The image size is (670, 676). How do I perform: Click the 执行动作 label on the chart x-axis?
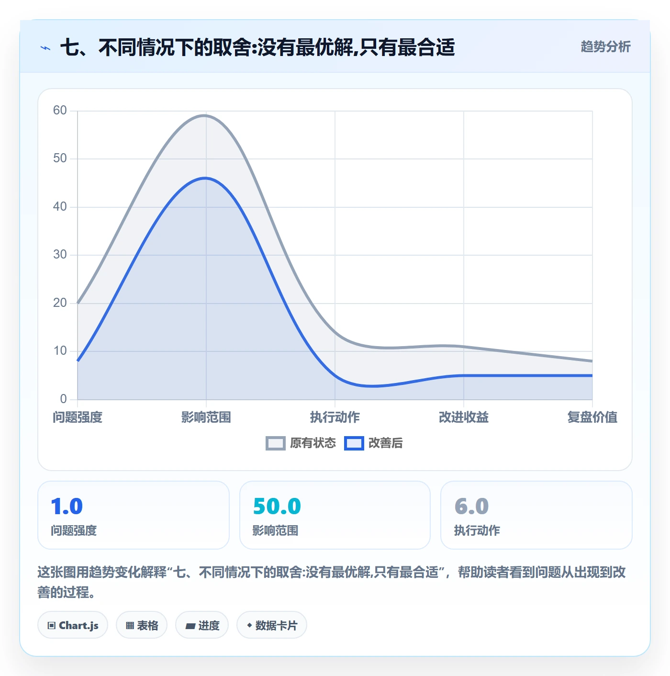335,417
